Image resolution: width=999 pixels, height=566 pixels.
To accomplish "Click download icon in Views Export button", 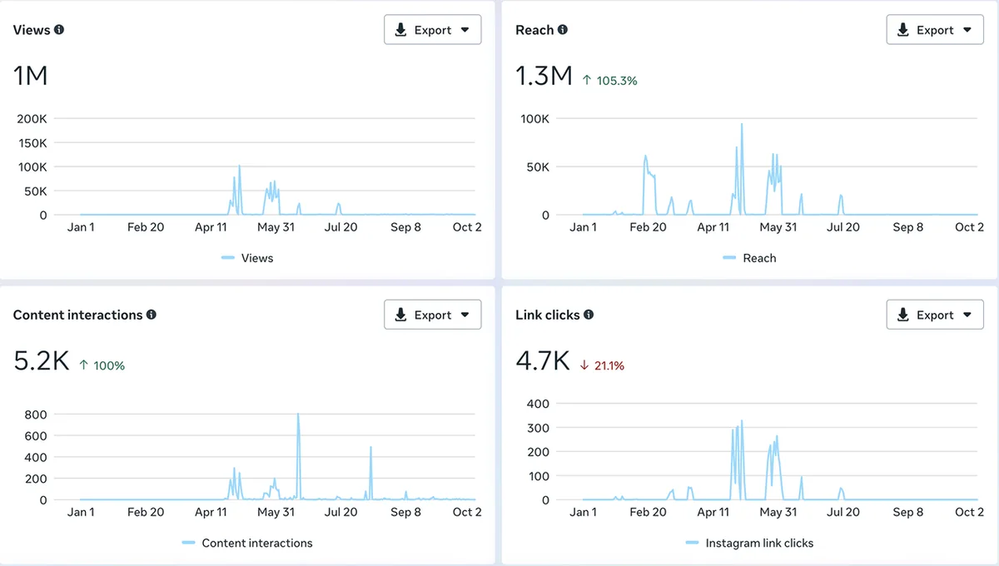I will tap(400, 30).
